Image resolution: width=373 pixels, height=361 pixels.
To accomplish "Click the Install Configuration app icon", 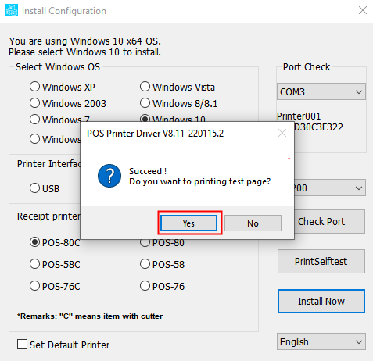I will coord(12,10).
